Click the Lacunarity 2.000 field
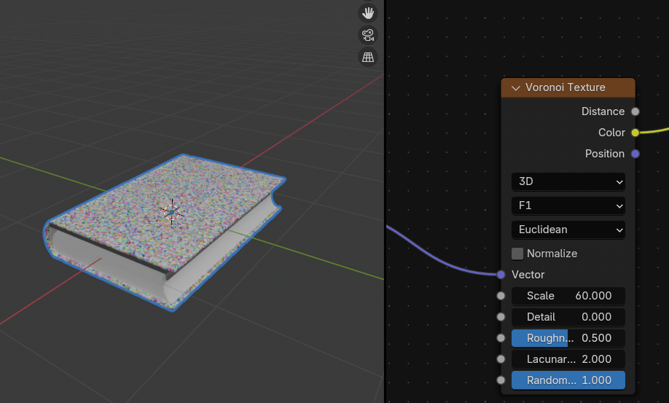The height and width of the screenshot is (403, 669). [568, 359]
